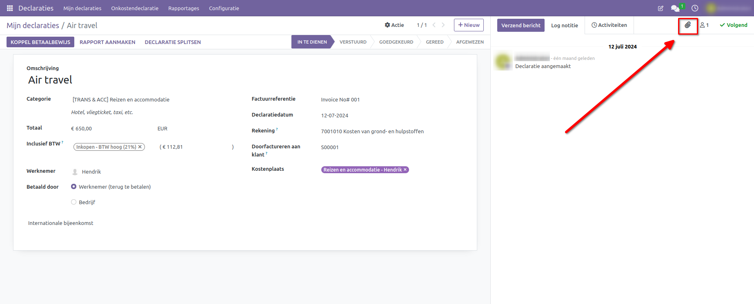Select the Bedrijf radio option

pyautogui.click(x=74, y=202)
